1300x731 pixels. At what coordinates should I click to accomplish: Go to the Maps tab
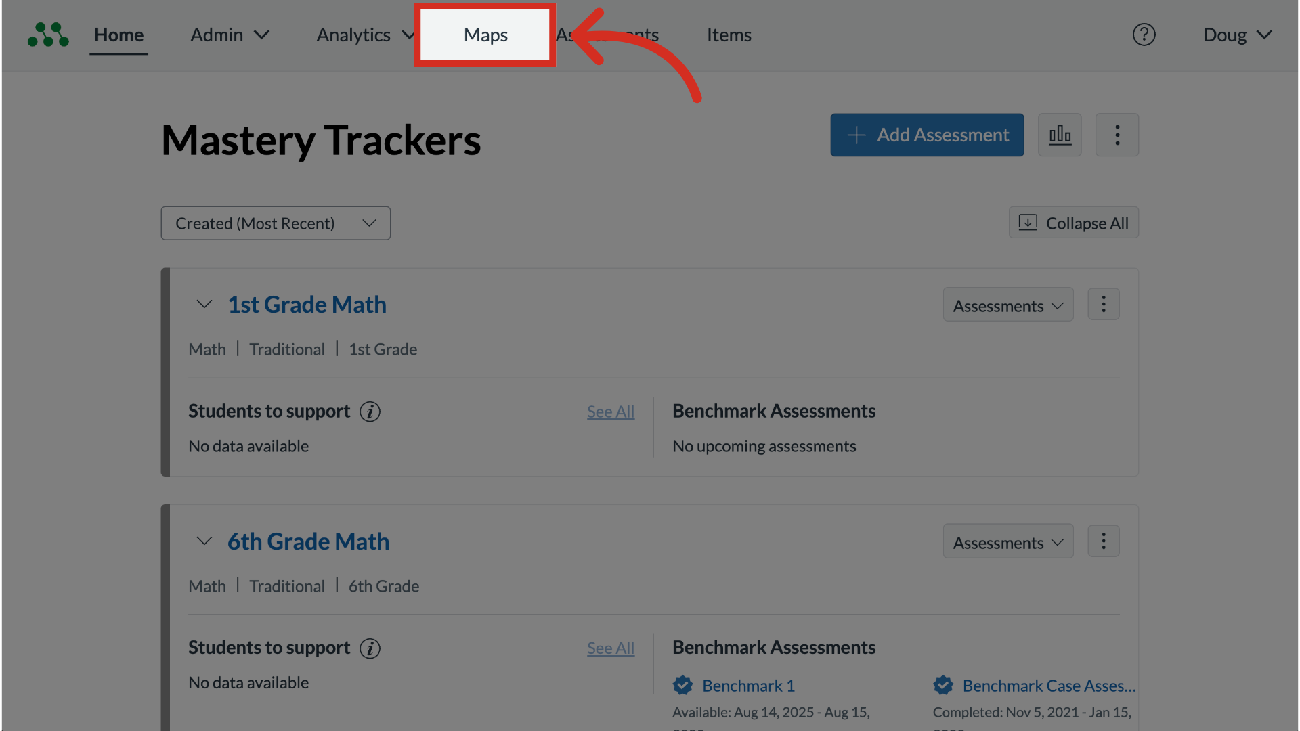click(x=485, y=35)
